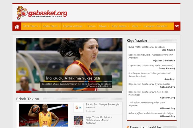
Task: Open Euroleague Fantasy Challenge 2014-2015 article
Action: click(150, 75)
